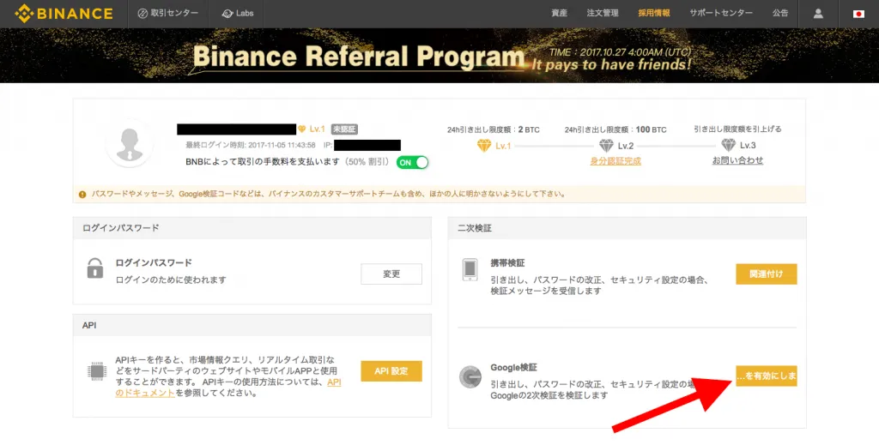Click the 変更 button for login password
Screen dimensions: 879x445
pyautogui.click(x=391, y=274)
